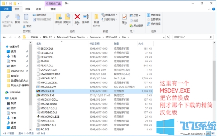The width and height of the screenshot is (217, 136).
Task: Click the Forward navigation arrow
Action: tap(10, 37)
